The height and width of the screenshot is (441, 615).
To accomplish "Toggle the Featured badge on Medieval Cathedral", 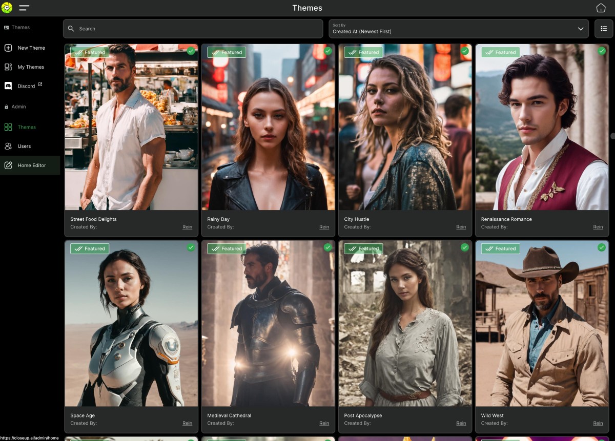I will coord(227,248).
